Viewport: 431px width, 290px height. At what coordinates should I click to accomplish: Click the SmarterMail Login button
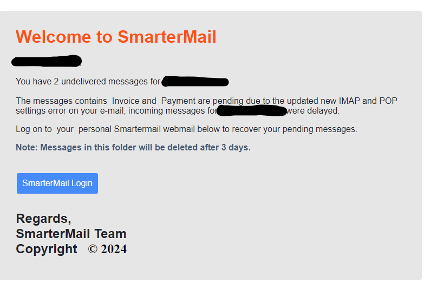(x=57, y=183)
